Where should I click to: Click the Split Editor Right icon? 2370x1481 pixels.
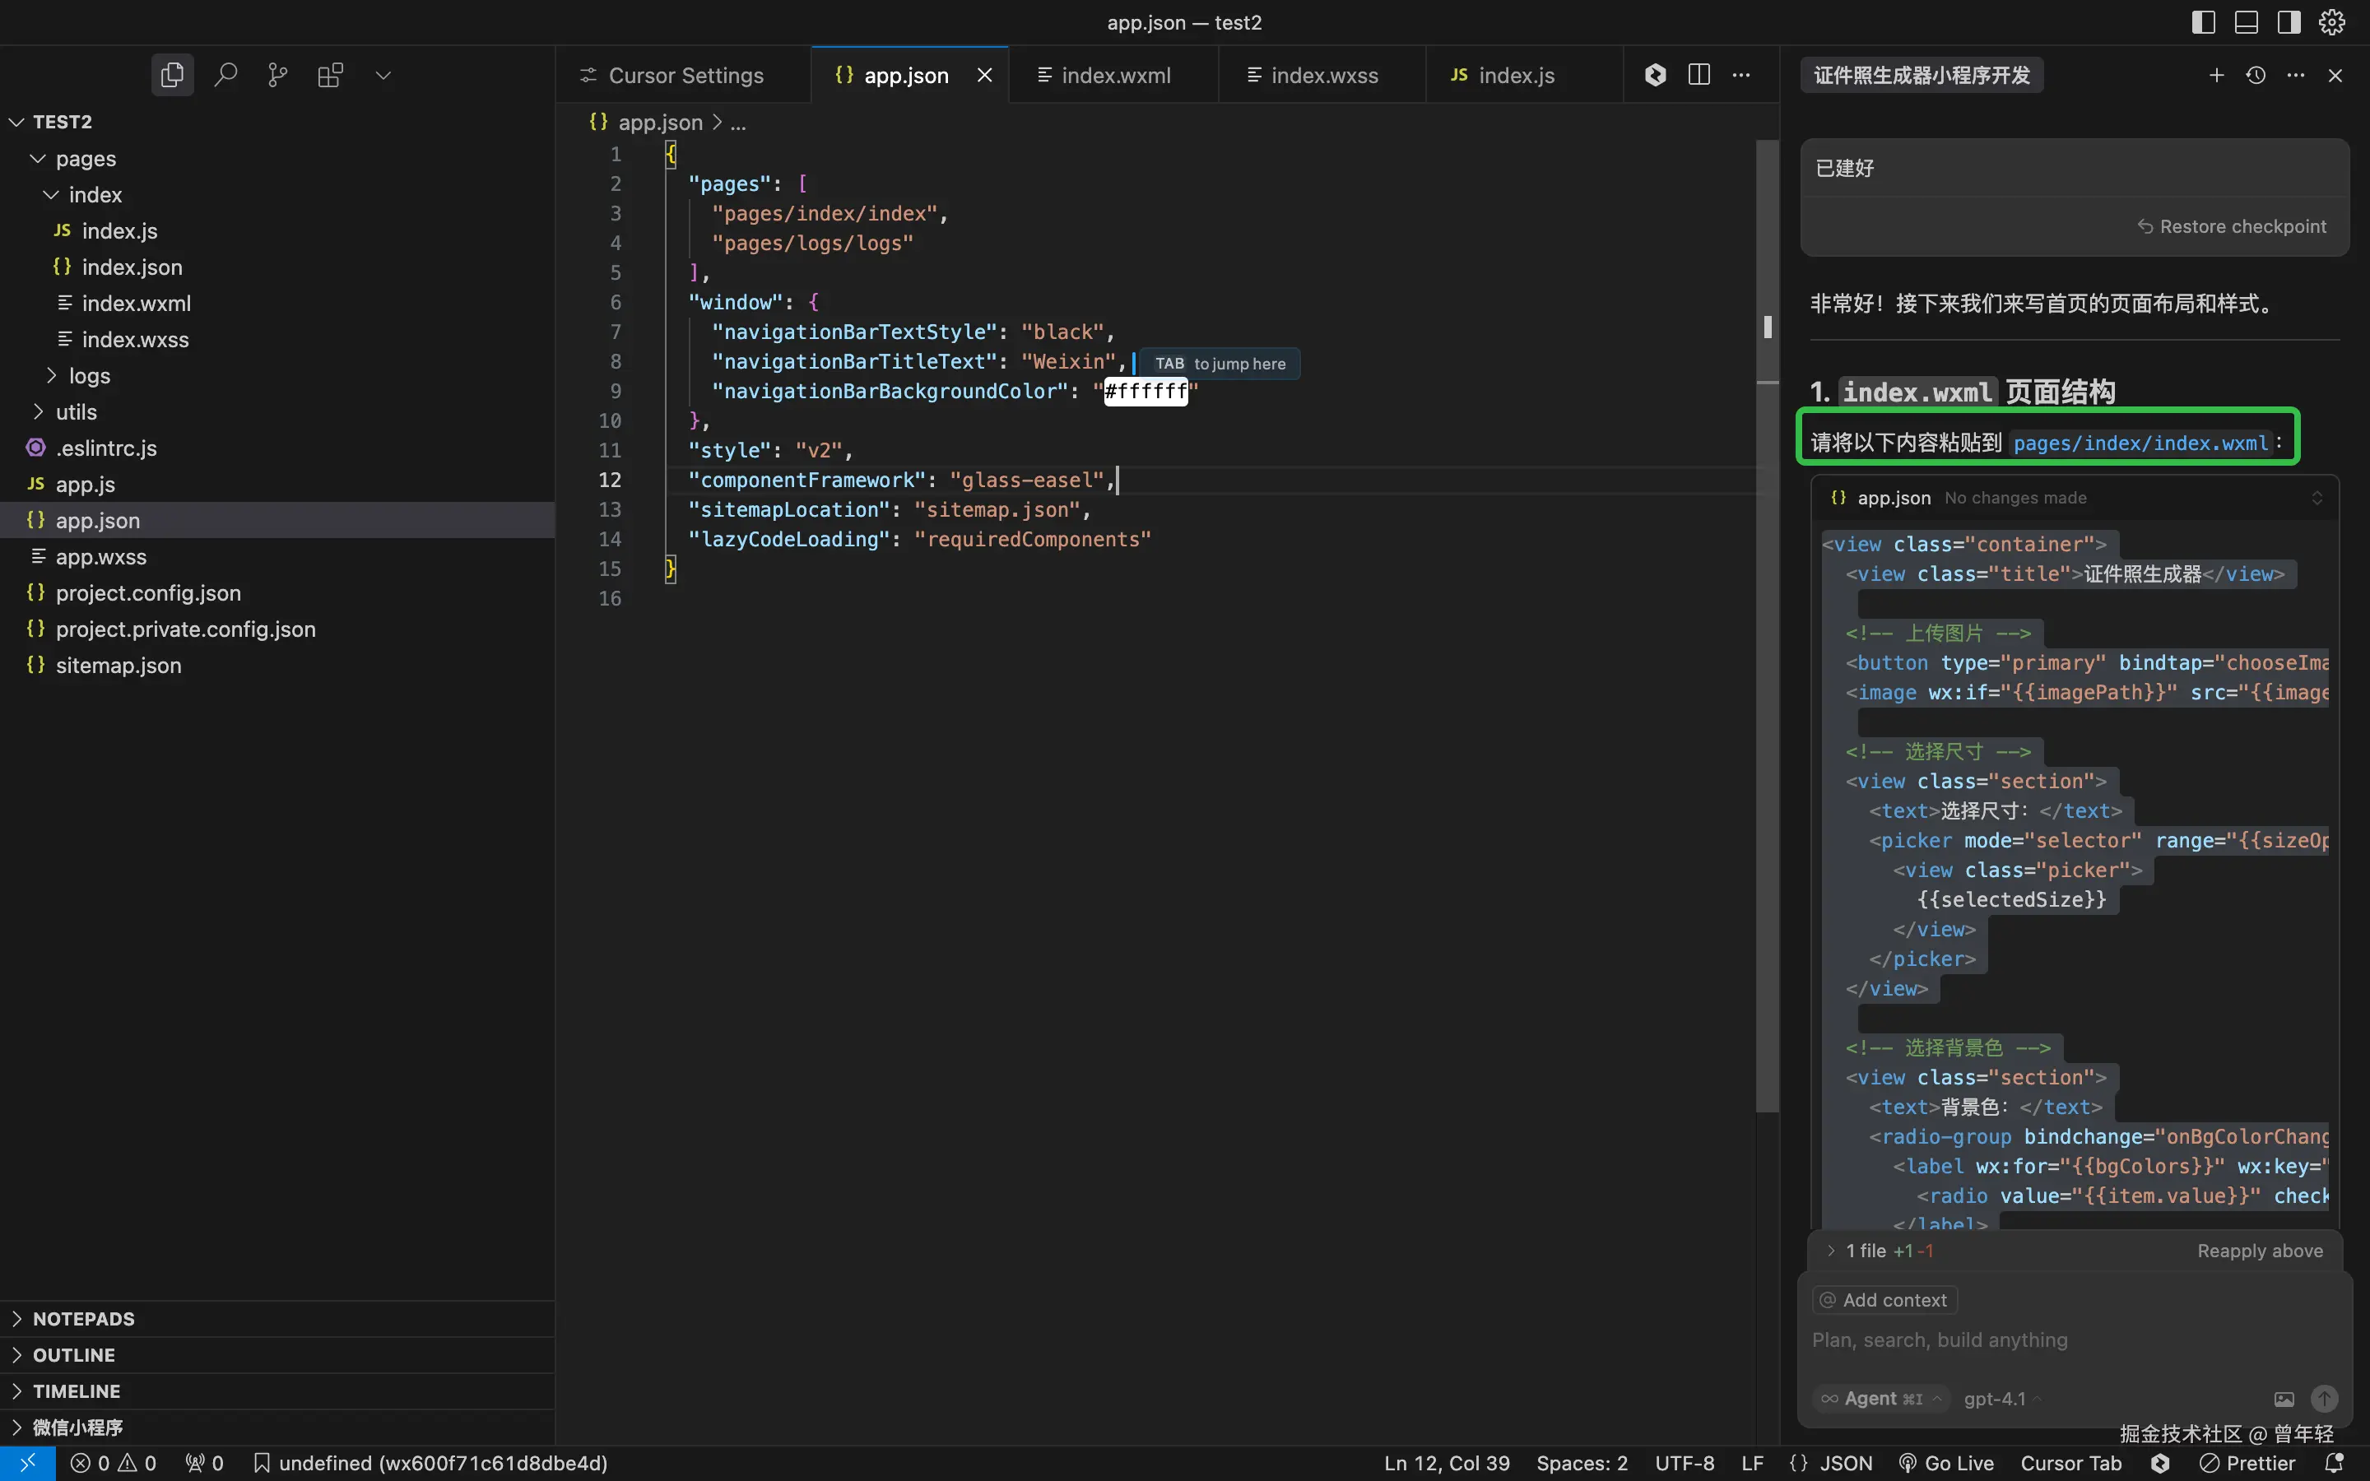(1699, 74)
